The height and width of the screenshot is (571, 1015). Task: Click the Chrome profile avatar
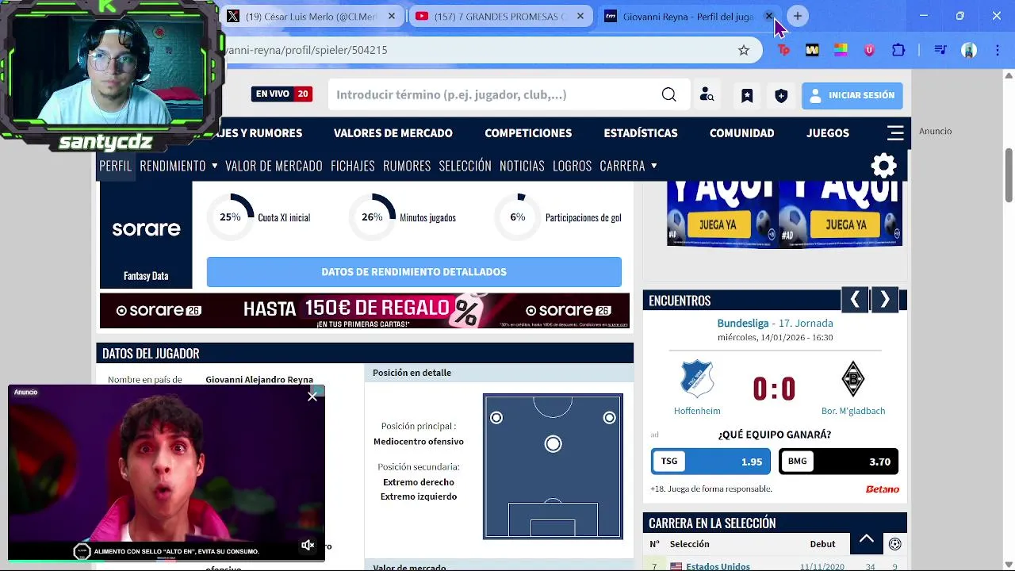click(x=969, y=50)
